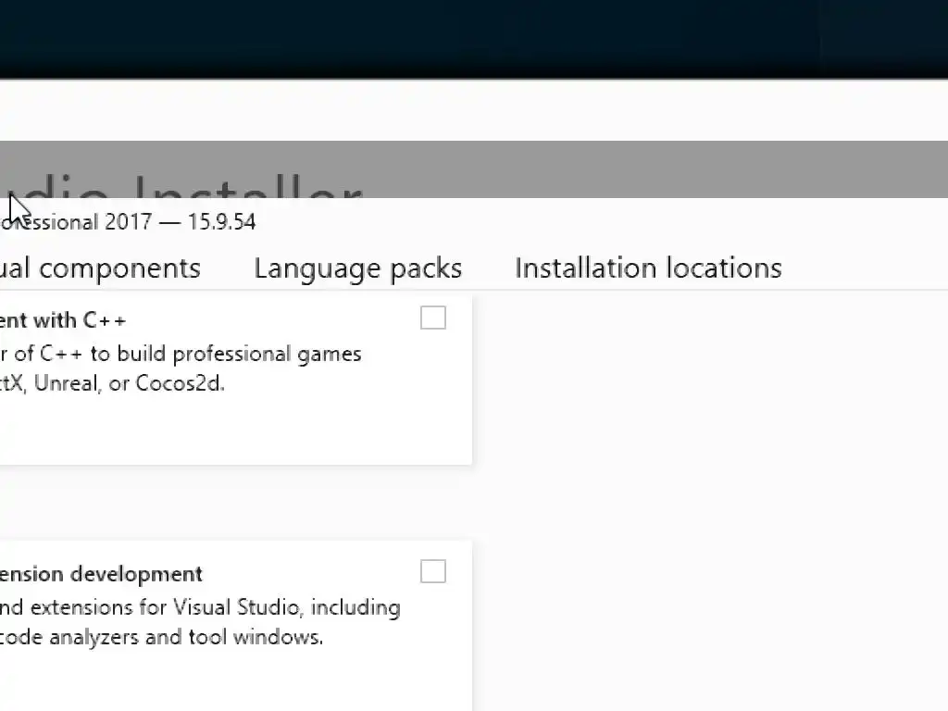Enable the Game development with C++ checkbox
This screenshot has width=948, height=711.
pyautogui.click(x=433, y=318)
